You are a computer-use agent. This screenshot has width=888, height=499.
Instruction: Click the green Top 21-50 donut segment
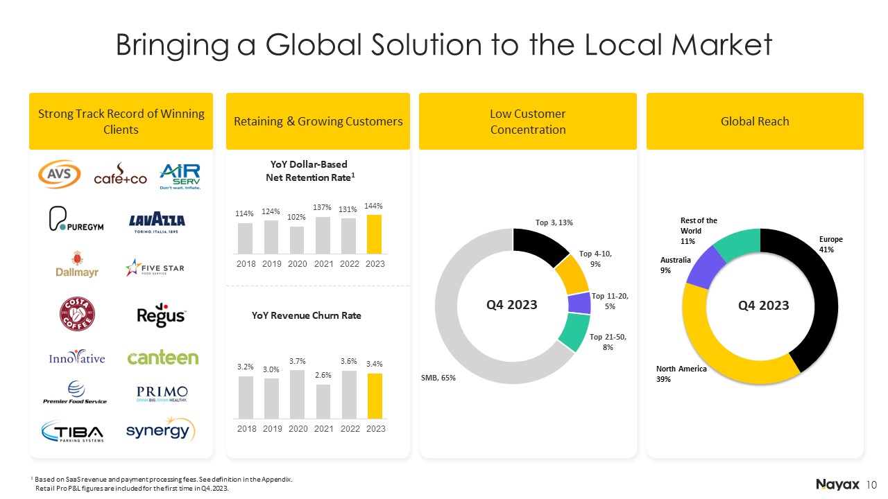pyautogui.click(x=574, y=332)
